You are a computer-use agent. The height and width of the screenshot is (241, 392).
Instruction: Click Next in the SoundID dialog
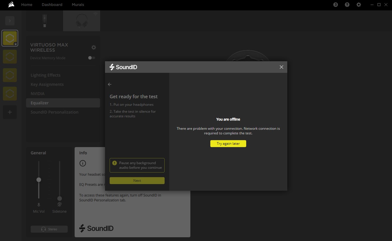pos(137,181)
